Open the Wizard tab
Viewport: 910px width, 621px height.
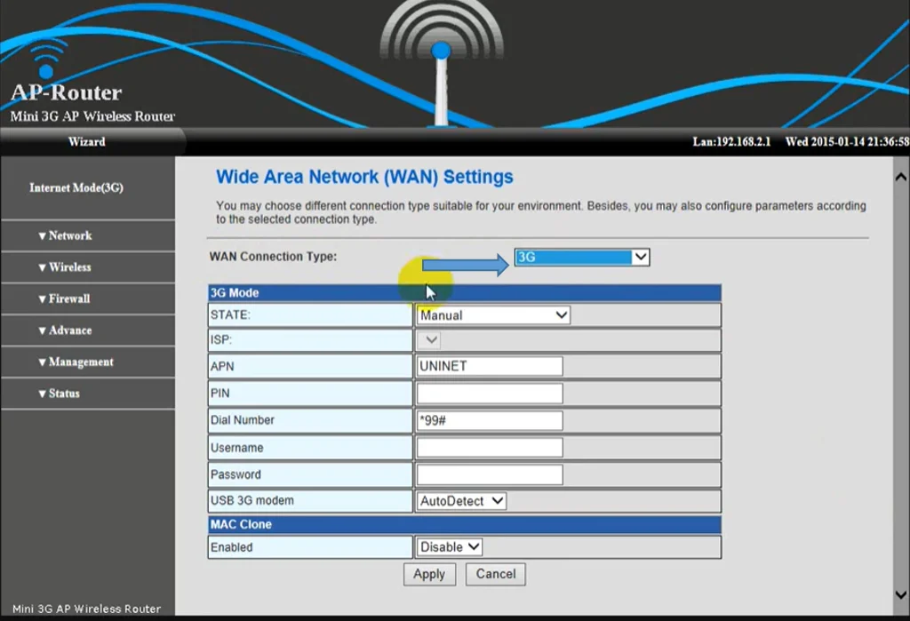tap(86, 142)
